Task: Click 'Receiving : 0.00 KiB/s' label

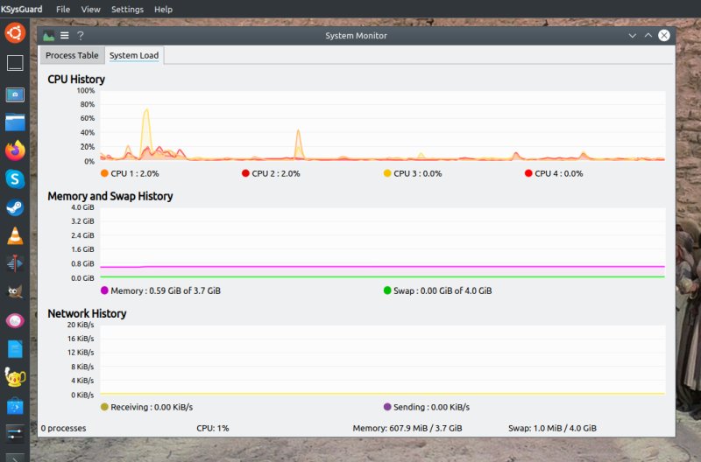Action: (x=152, y=407)
